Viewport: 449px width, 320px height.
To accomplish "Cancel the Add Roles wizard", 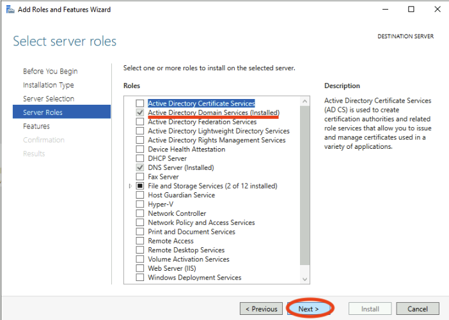I will point(418,309).
